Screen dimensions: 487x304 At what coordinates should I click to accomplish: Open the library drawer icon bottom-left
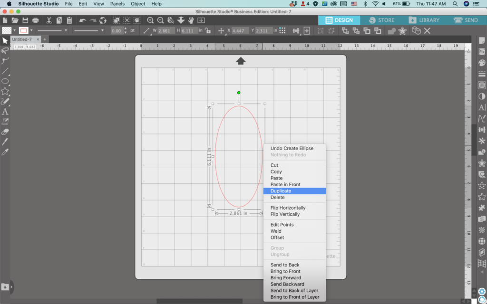5,287
